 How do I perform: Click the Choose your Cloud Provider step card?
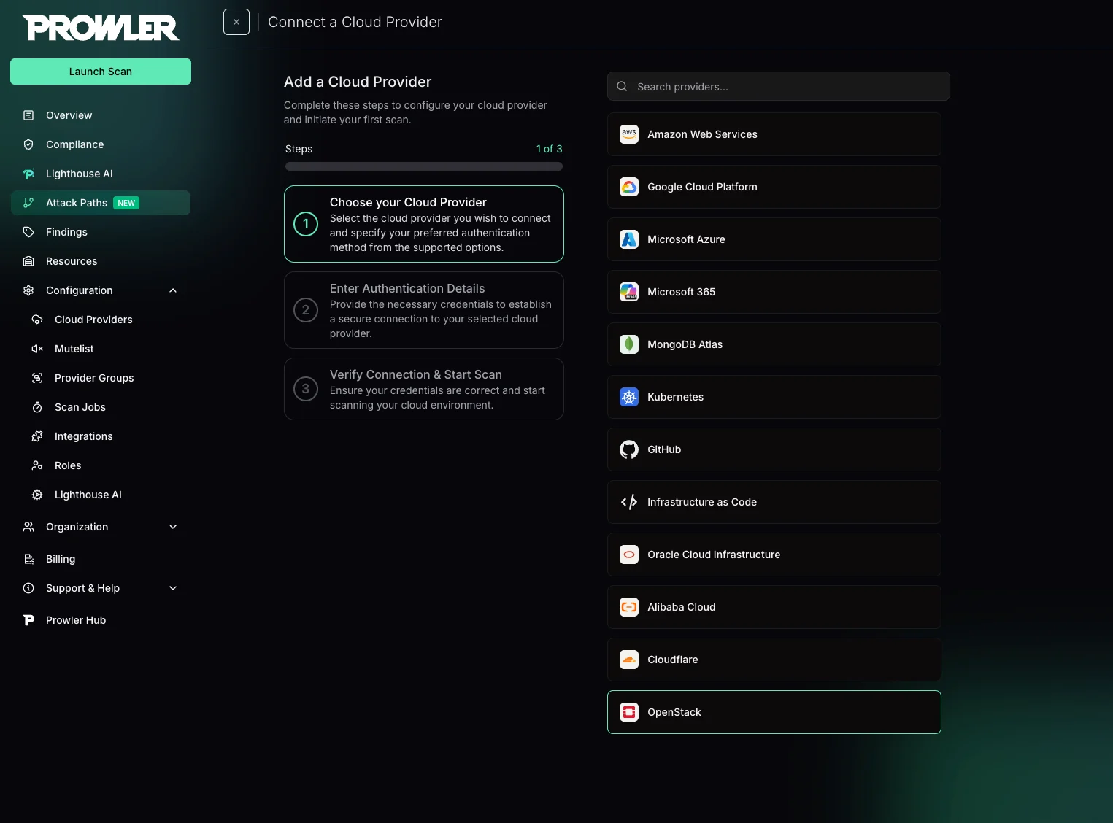tap(424, 224)
